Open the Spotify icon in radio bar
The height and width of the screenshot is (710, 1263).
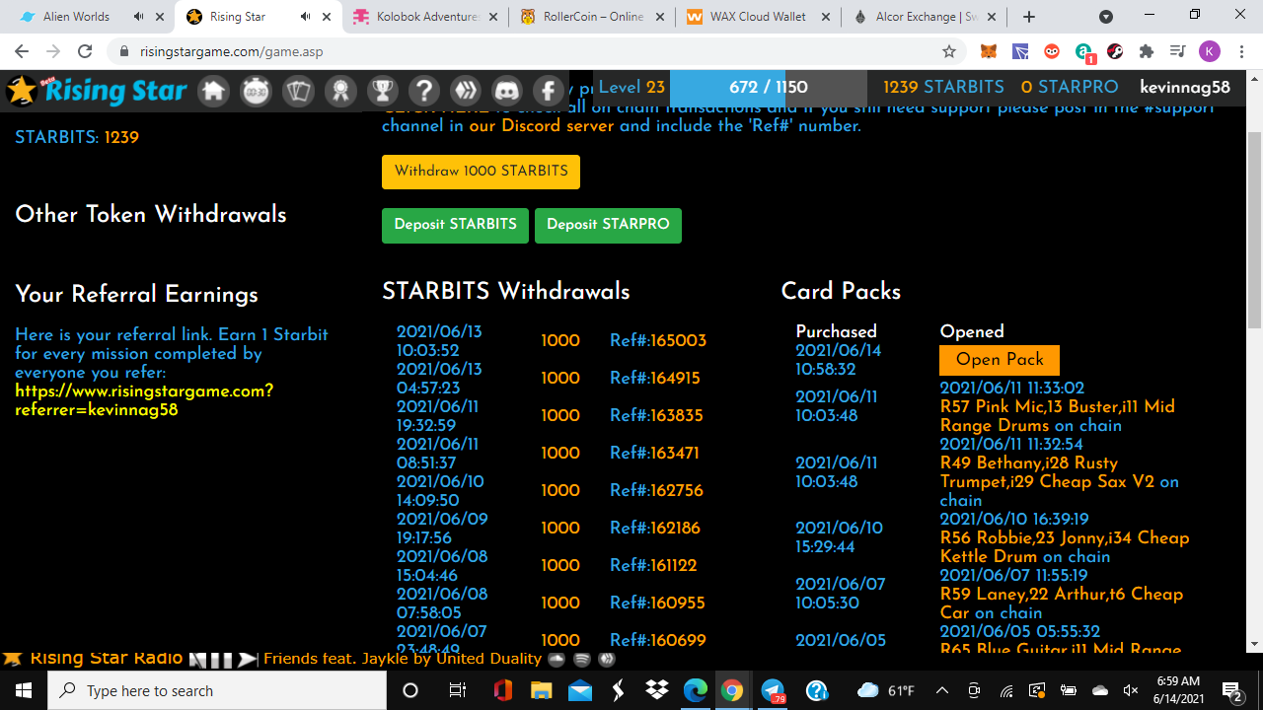[x=582, y=659]
